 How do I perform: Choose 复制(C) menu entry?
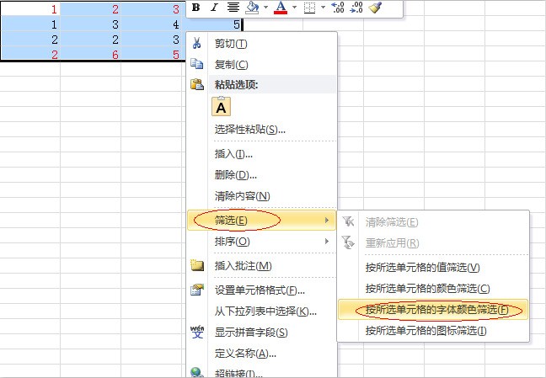click(x=261, y=64)
